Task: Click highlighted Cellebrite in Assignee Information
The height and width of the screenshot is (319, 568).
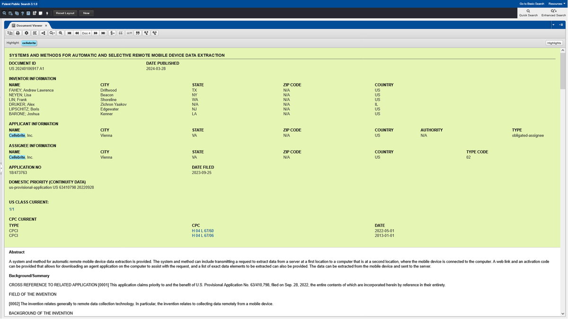Action: [x=17, y=157]
